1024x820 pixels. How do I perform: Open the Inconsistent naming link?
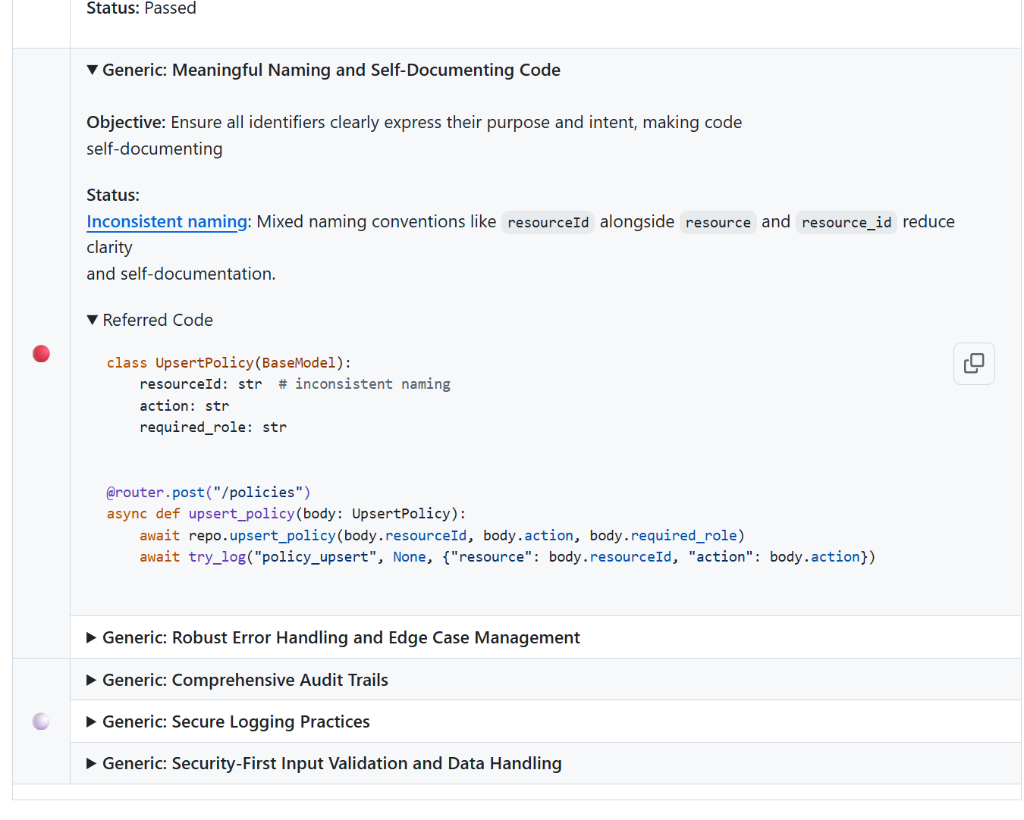(166, 221)
